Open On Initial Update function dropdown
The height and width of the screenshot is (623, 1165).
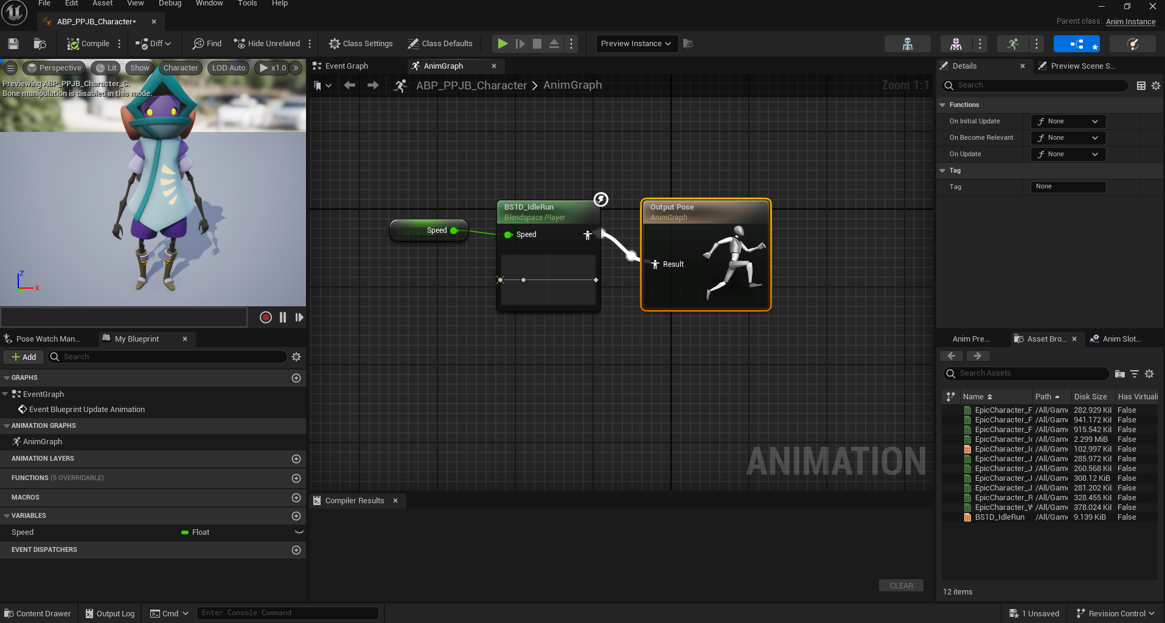tap(1068, 122)
